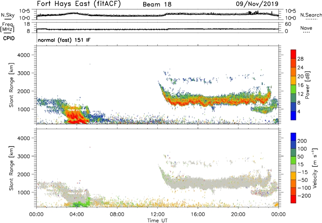Click the solid line sample under N.Sky

pyautogui.click(x=8, y=19)
